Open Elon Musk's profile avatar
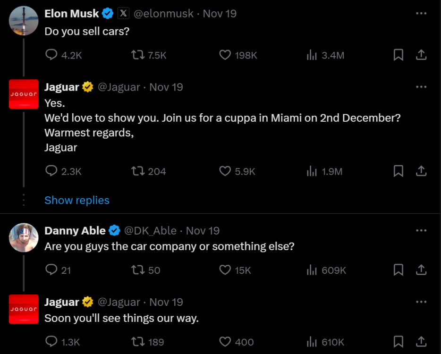Viewport: 441px width, 354px height. 24,21
